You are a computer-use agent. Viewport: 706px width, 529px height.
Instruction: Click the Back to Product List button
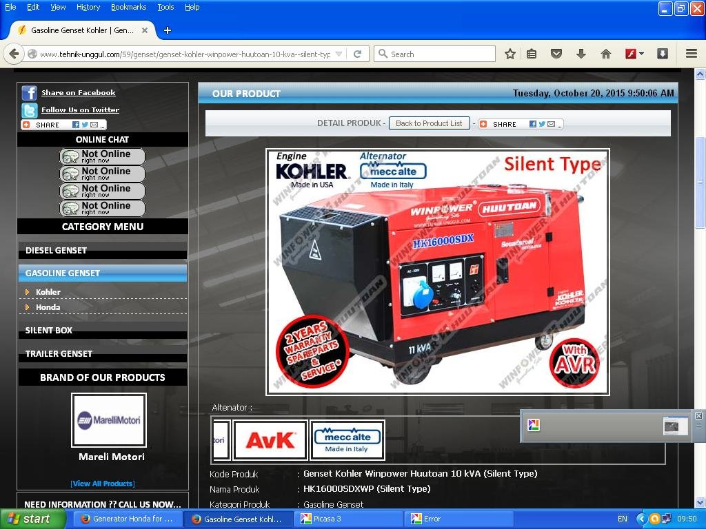(429, 123)
